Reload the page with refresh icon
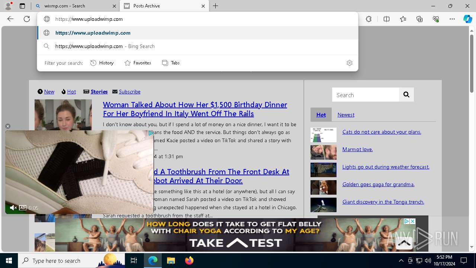This screenshot has height=268, width=476. click(x=27, y=19)
